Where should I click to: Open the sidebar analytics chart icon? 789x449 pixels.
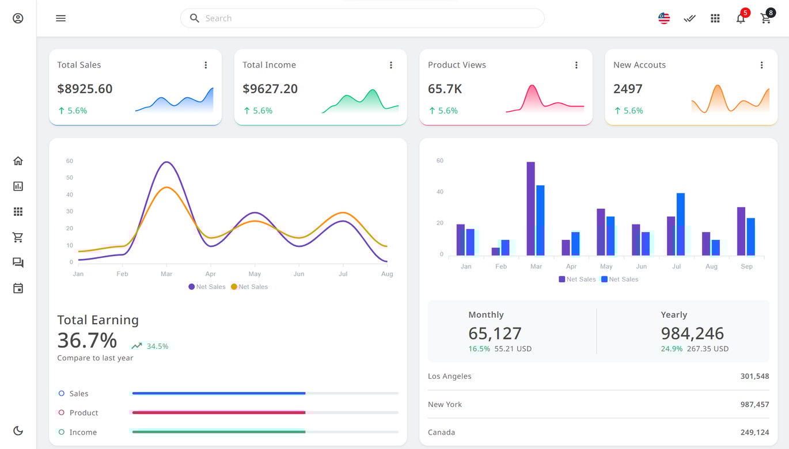pos(18,187)
